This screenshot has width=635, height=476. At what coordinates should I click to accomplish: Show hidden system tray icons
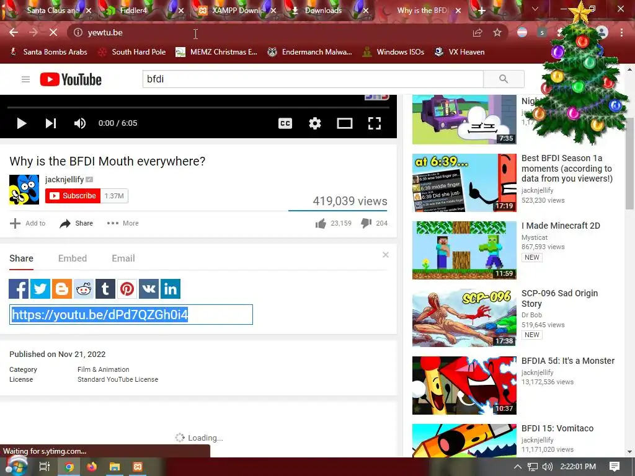coord(518,467)
